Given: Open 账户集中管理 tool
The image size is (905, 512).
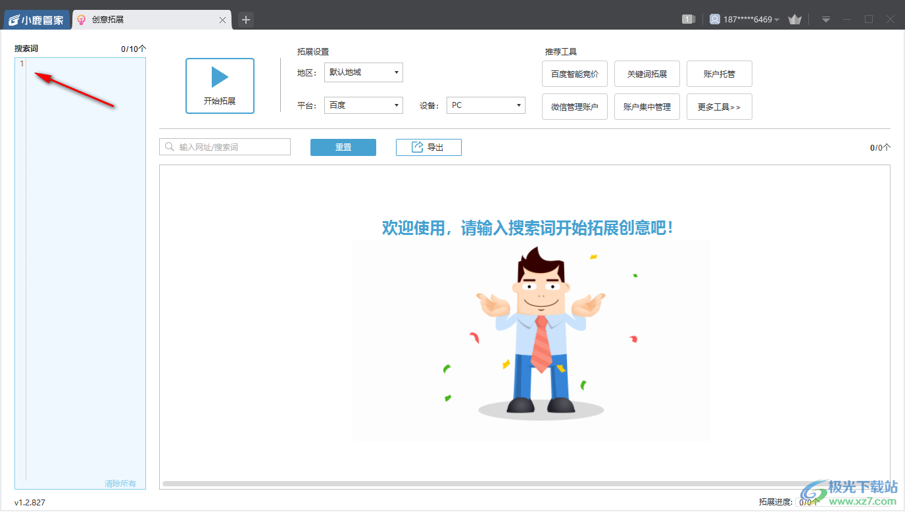Looking at the screenshot, I should [647, 107].
